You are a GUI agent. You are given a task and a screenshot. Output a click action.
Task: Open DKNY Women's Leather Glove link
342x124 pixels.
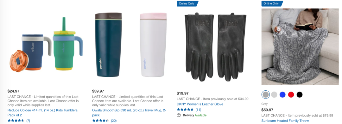[200, 104]
